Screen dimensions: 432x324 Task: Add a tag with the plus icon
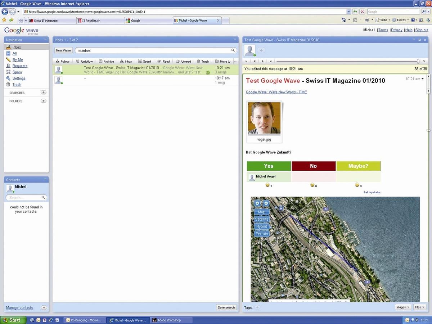(257, 307)
